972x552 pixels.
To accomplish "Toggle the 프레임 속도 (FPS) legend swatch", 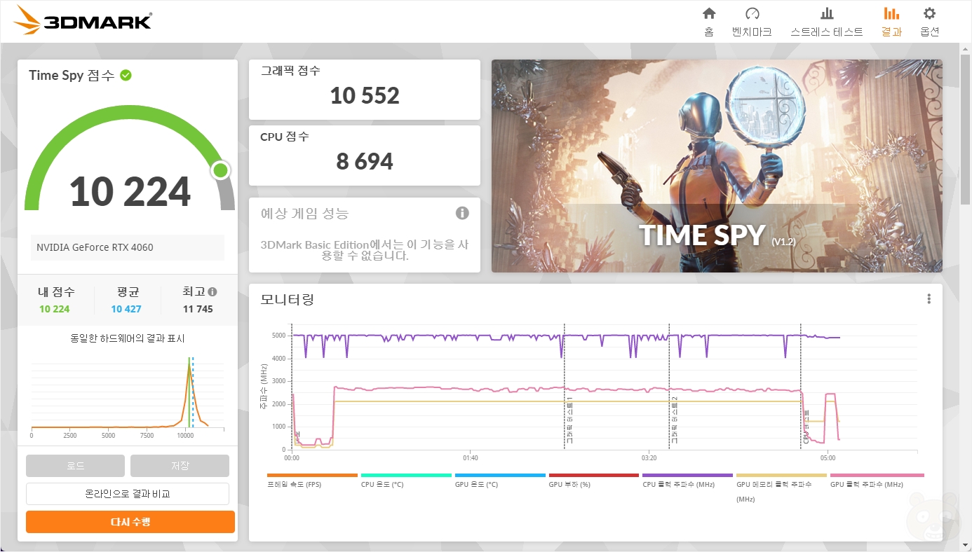I will pos(312,475).
